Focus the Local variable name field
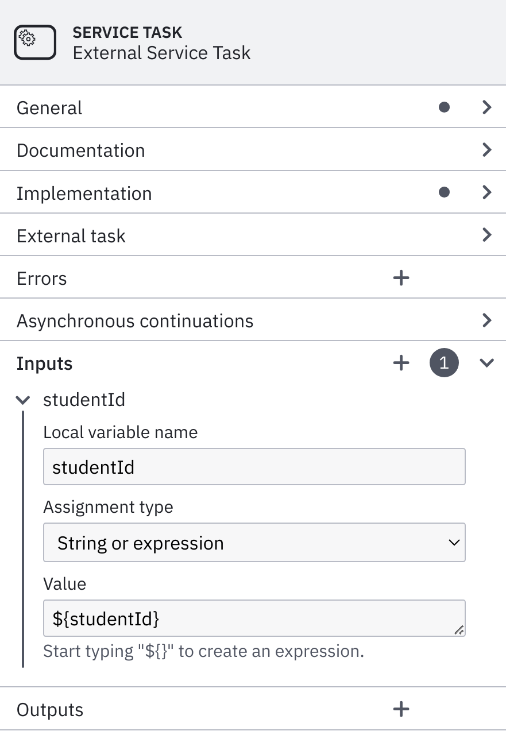506x731 pixels. (254, 467)
